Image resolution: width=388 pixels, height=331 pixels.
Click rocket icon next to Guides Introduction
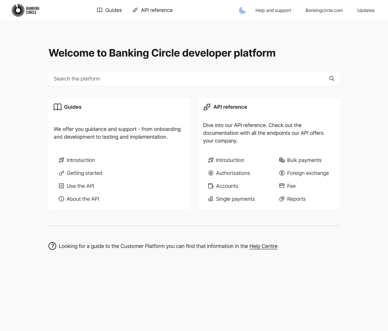61,160
